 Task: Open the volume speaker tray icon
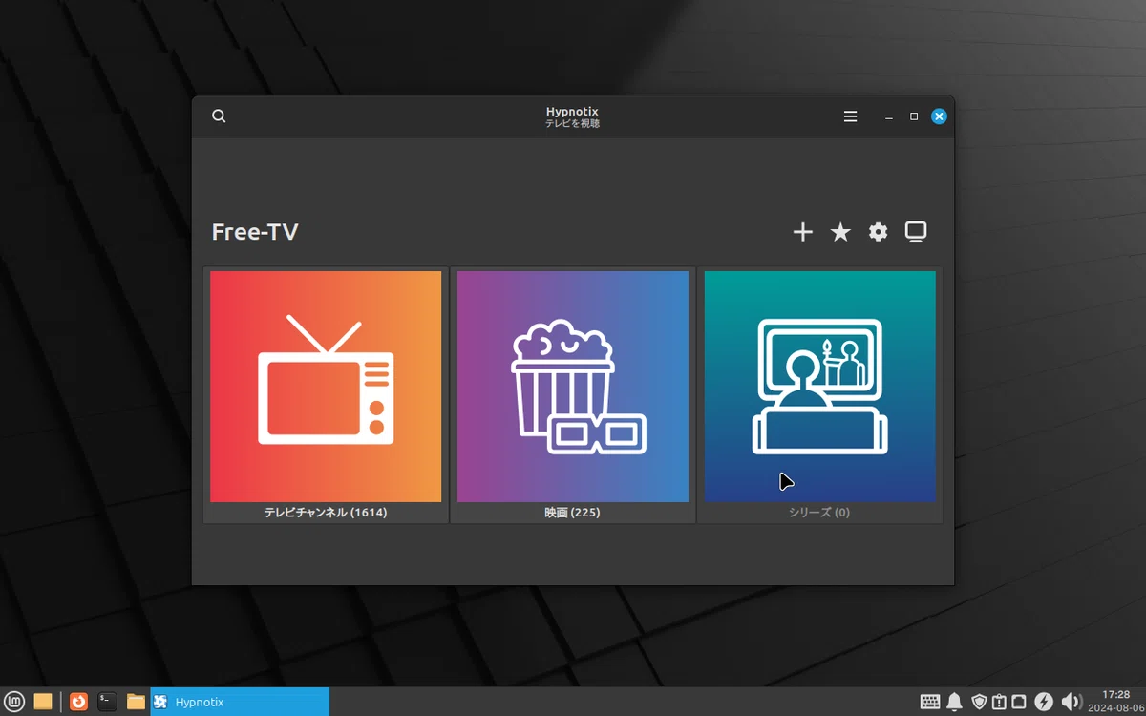(1072, 703)
